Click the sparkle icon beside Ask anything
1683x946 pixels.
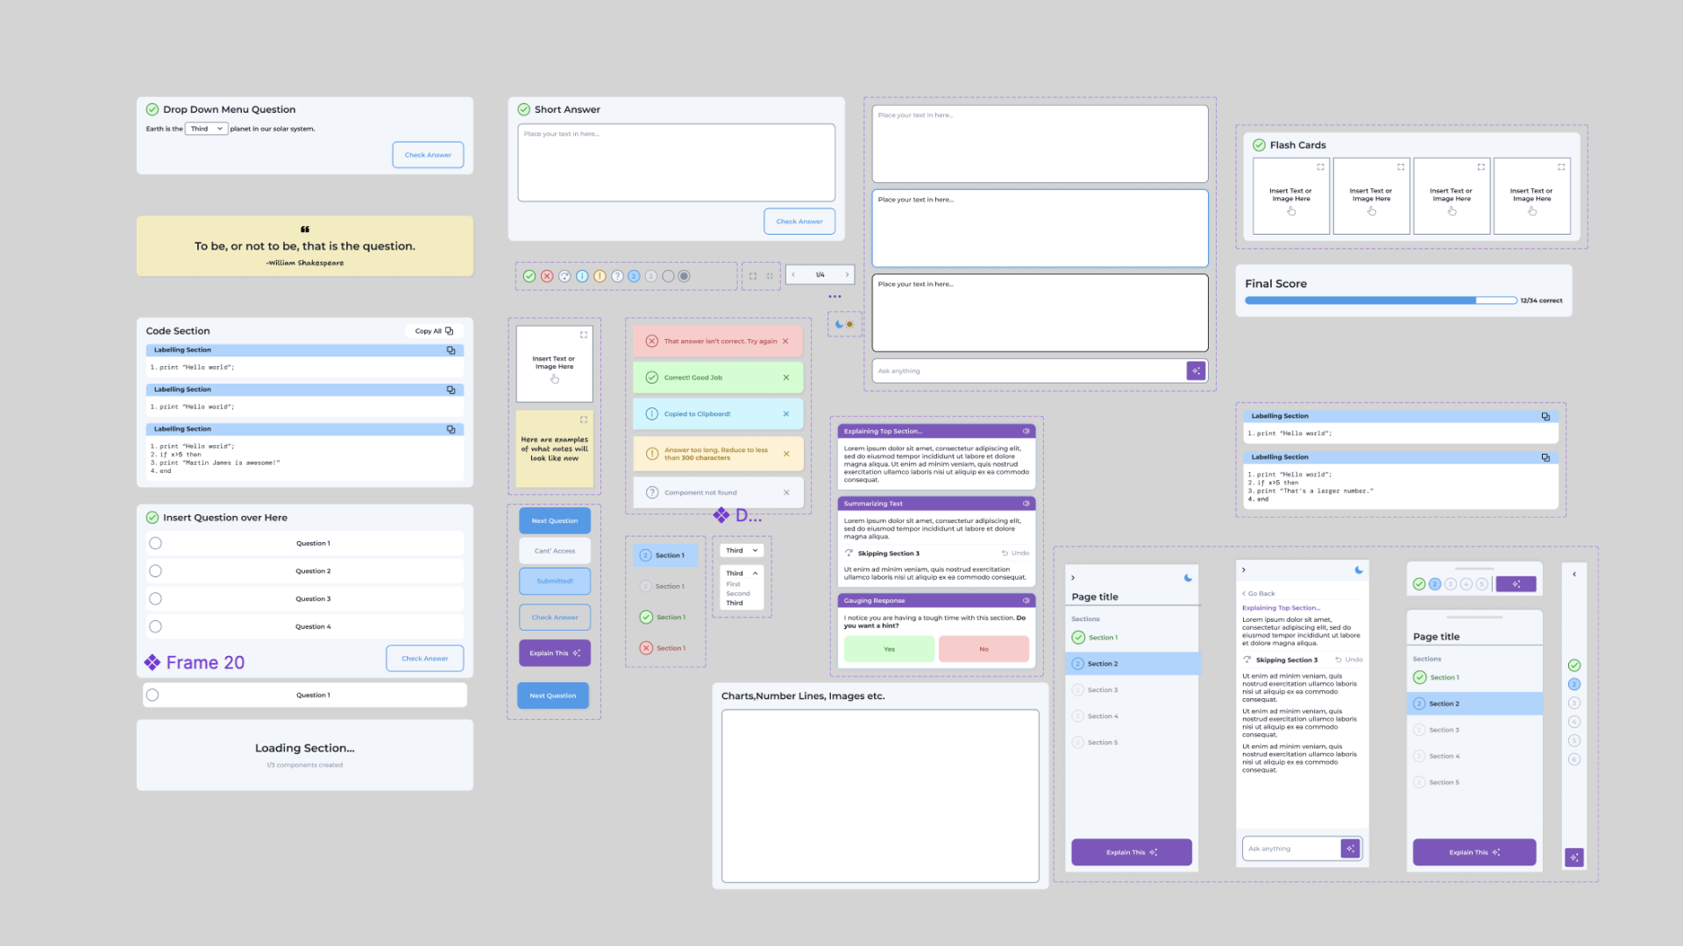point(1196,371)
